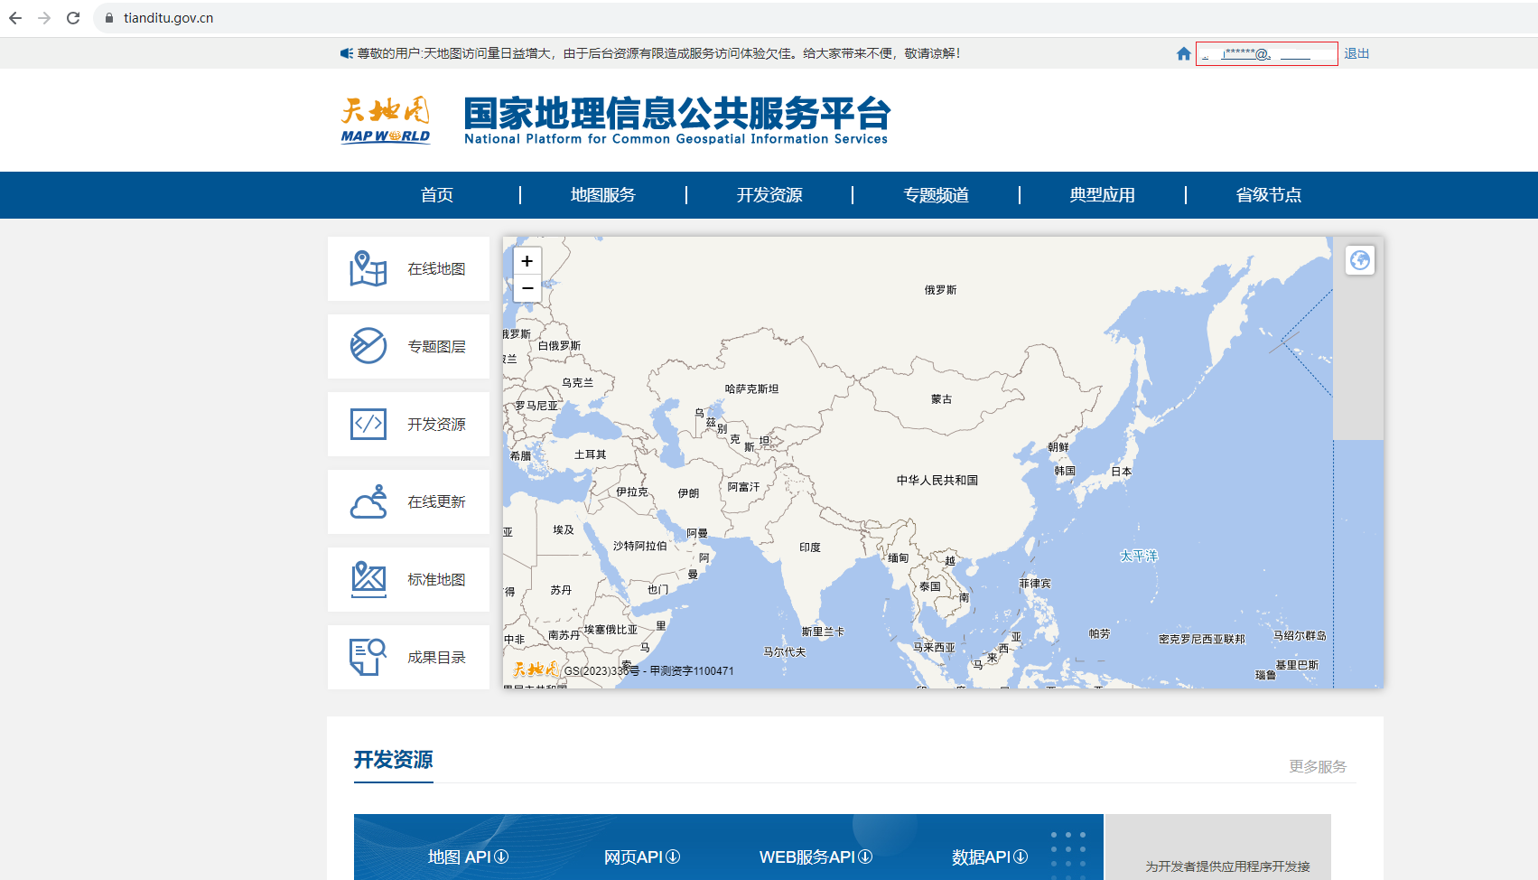This screenshot has width=1538, height=880.
Task: Open the 省级节点 navigation menu
Action: pos(1269,195)
